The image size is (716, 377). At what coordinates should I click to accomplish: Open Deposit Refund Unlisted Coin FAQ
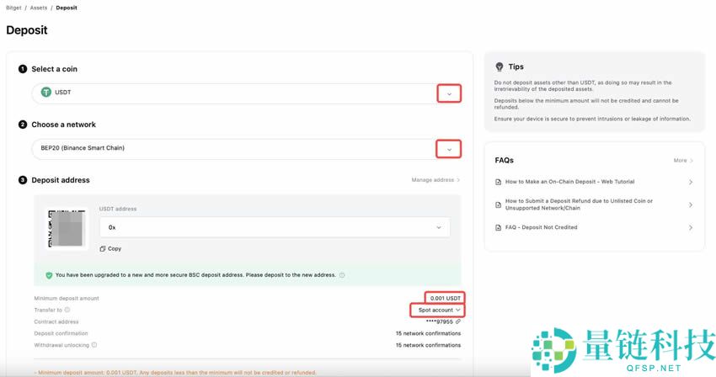[x=579, y=204]
